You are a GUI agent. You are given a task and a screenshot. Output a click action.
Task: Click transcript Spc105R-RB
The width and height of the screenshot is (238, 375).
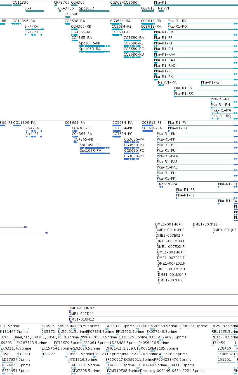(x=89, y=43)
